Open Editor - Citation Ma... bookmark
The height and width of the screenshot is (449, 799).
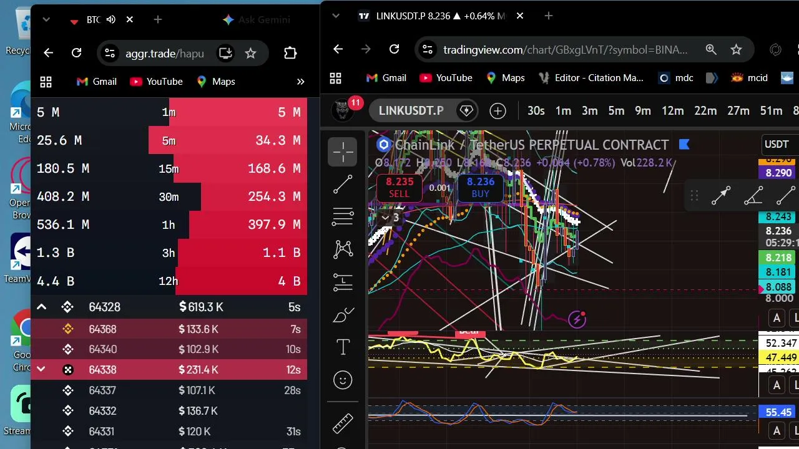coord(591,78)
